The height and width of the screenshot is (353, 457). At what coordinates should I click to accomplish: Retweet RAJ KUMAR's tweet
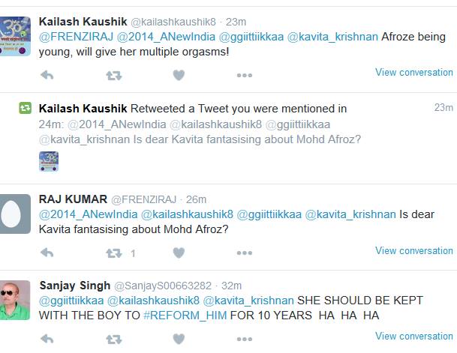click(113, 253)
